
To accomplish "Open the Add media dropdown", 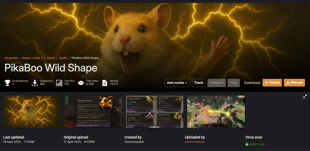I will pos(177,83).
